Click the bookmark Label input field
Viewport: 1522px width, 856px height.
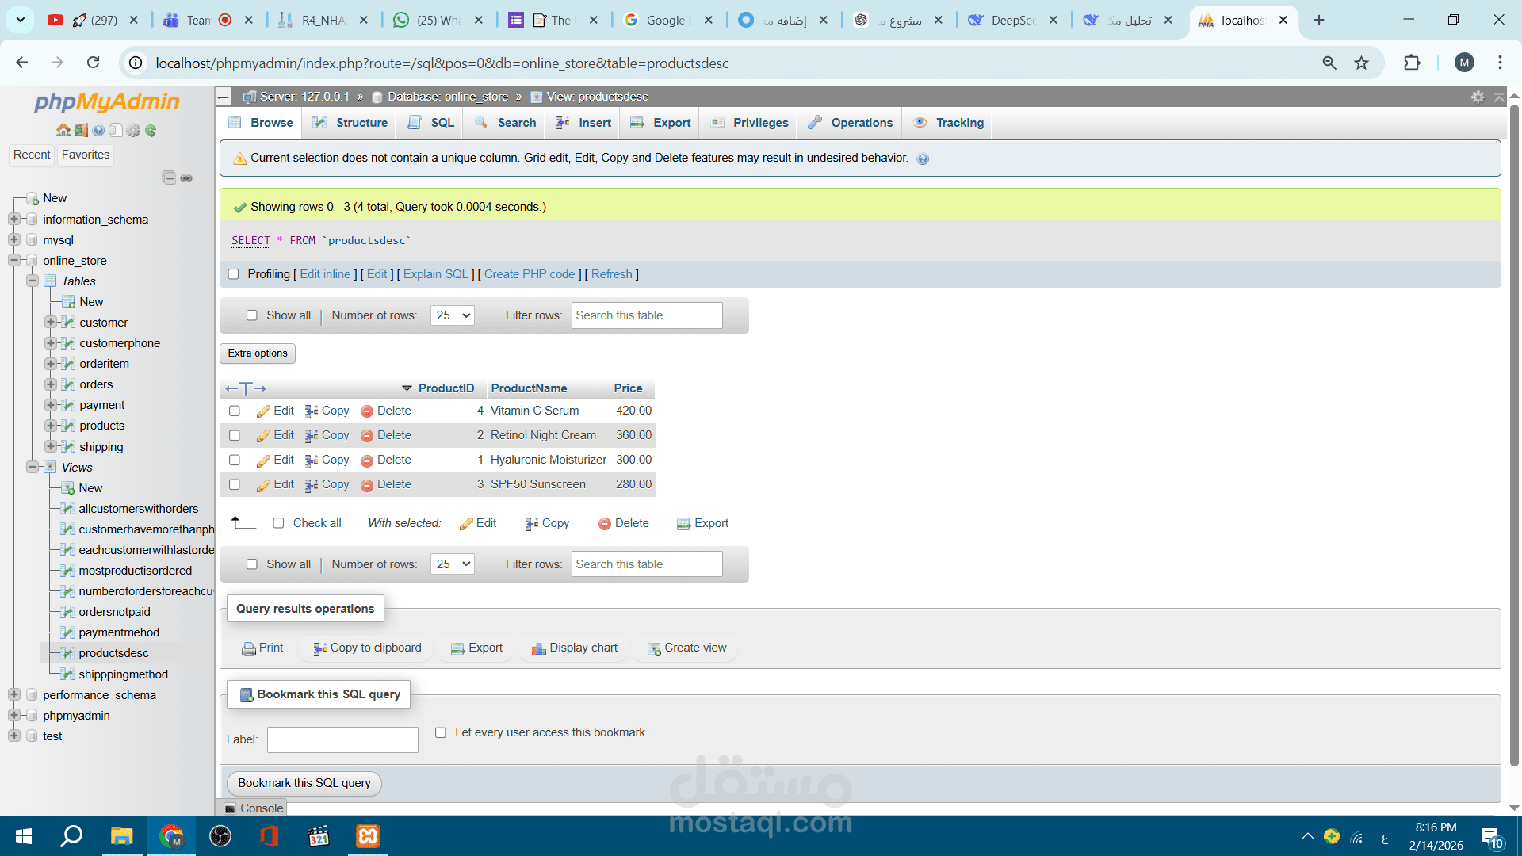pyautogui.click(x=342, y=739)
